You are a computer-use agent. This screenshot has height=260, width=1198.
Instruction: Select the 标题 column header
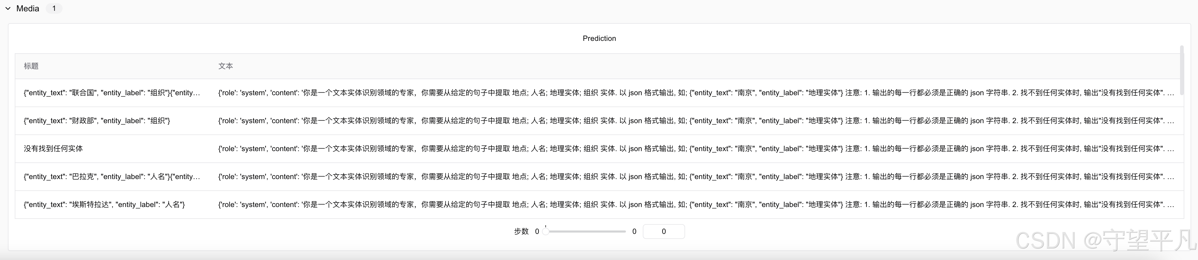click(x=32, y=66)
